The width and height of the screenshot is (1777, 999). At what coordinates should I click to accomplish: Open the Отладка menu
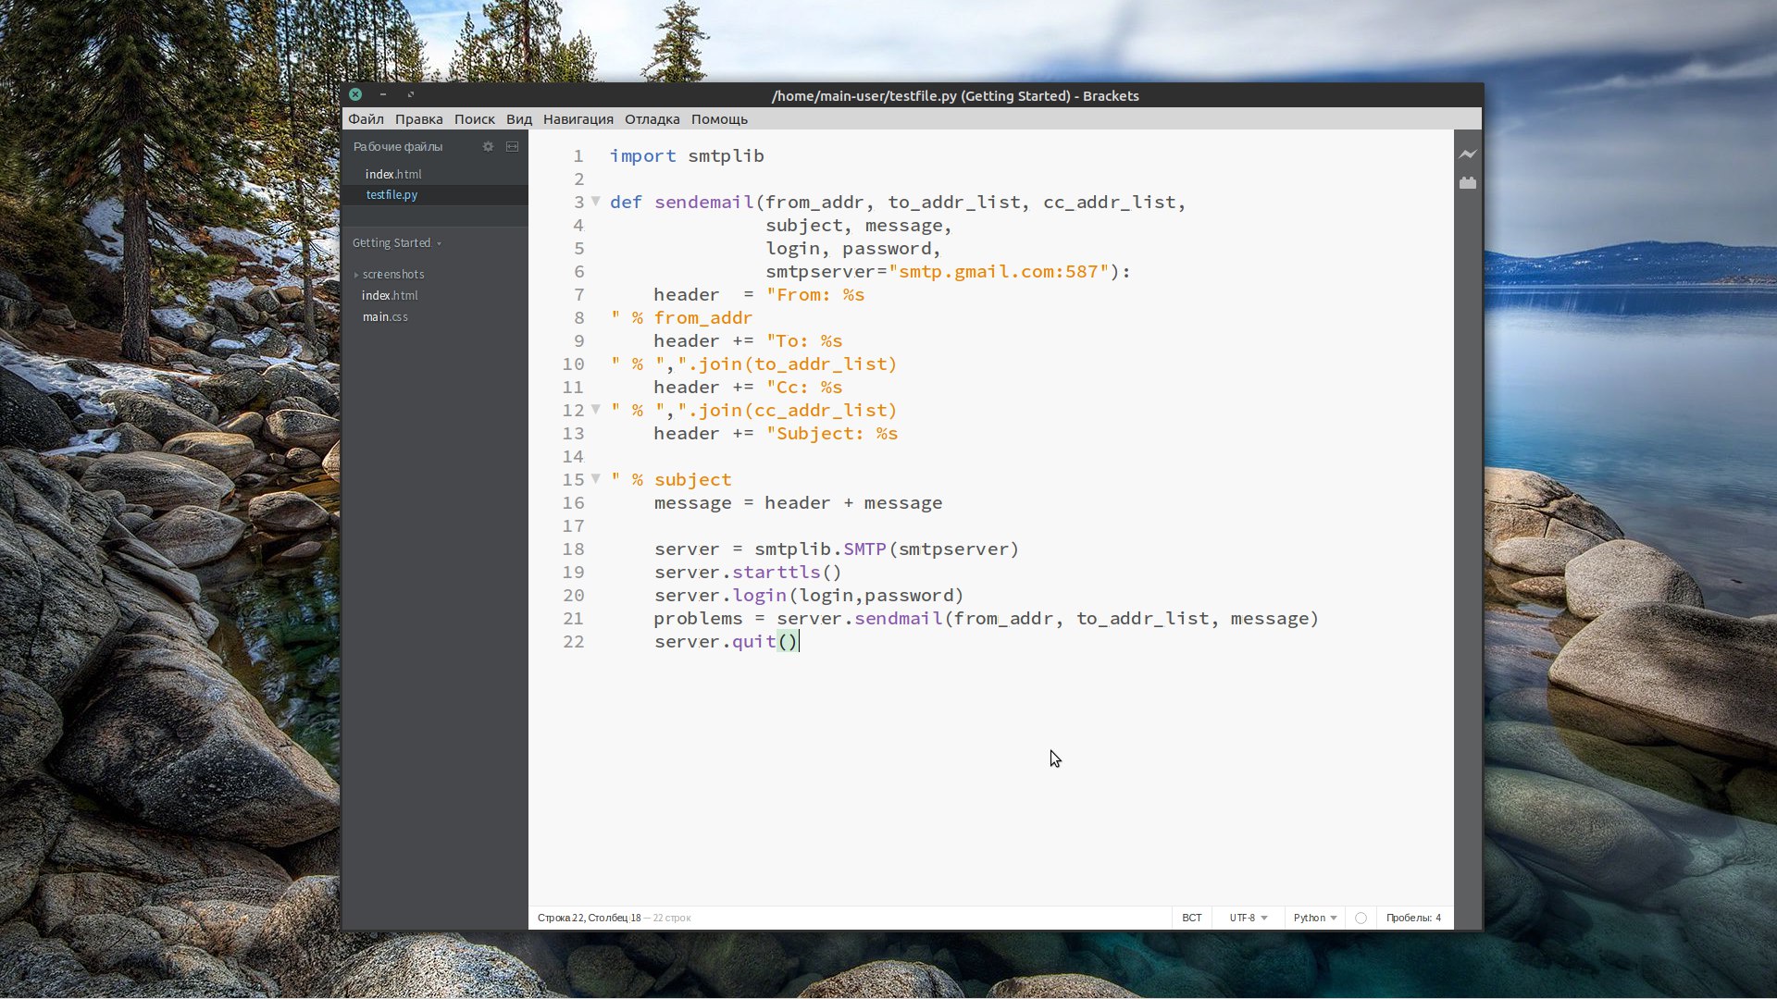pyautogui.click(x=652, y=119)
